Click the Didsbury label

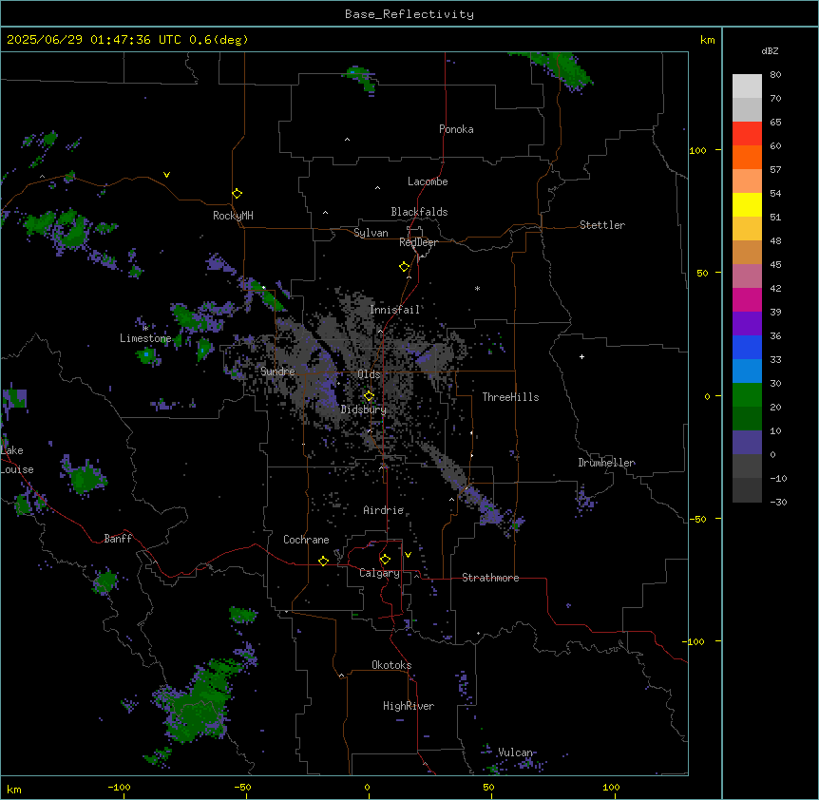tap(364, 410)
